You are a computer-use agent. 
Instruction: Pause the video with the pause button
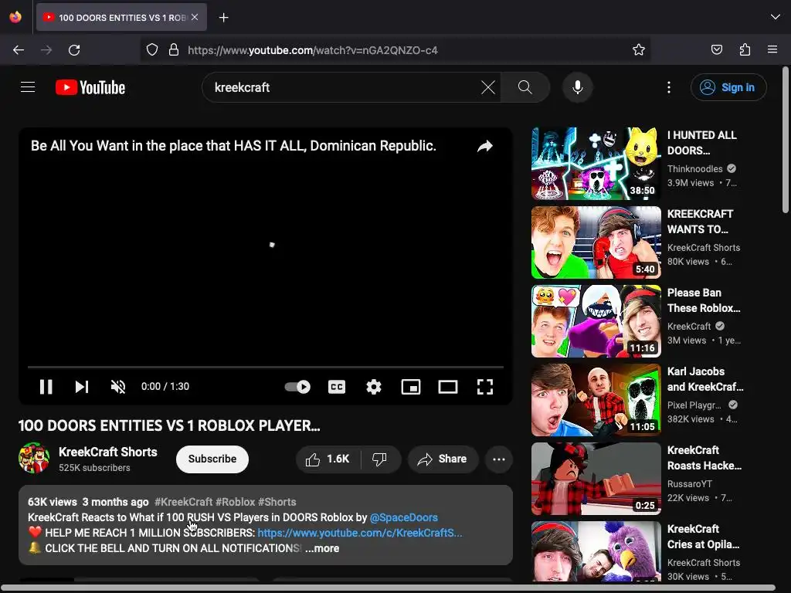(x=46, y=387)
